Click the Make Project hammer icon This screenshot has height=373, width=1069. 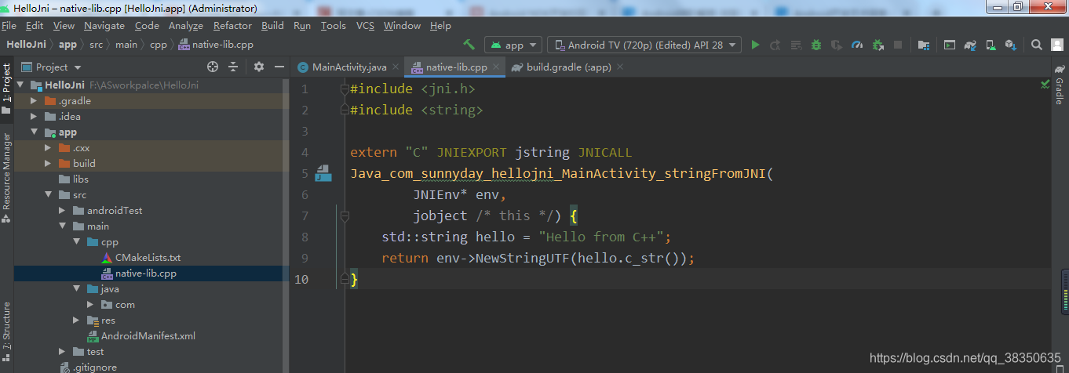(x=469, y=45)
